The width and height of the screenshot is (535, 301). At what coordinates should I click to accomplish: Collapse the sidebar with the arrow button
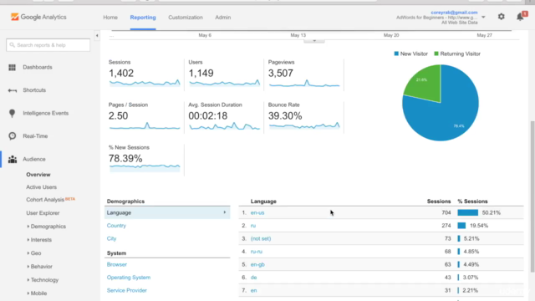[x=97, y=35]
